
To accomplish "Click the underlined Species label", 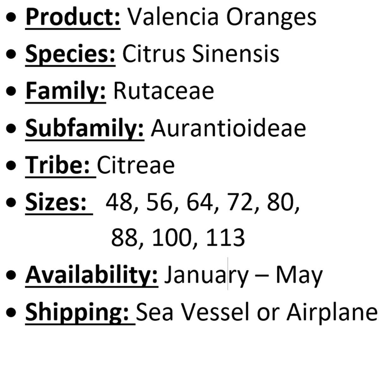I will click(x=70, y=54).
